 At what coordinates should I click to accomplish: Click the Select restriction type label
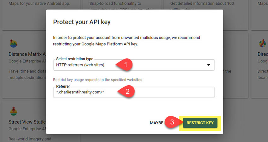pyautogui.click(x=75, y=59)
